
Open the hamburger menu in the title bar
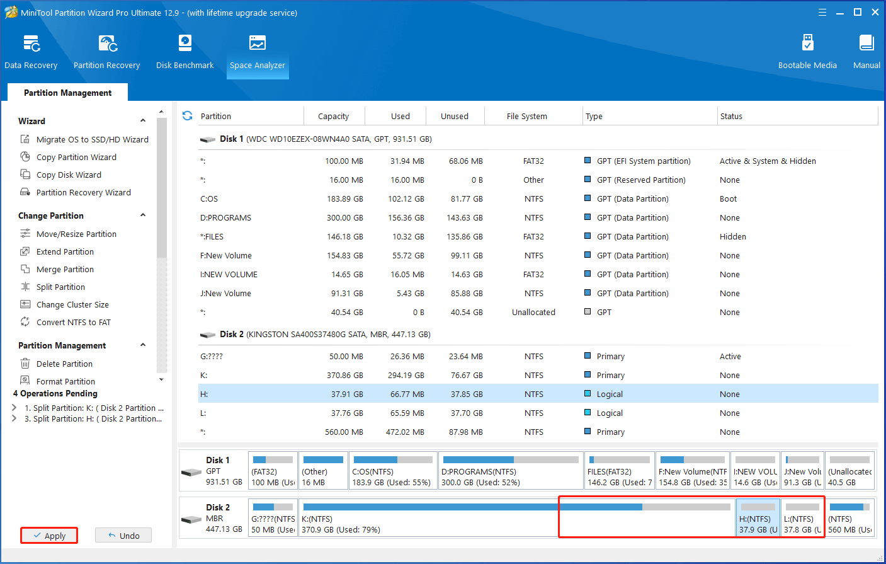tap(822, 12)
